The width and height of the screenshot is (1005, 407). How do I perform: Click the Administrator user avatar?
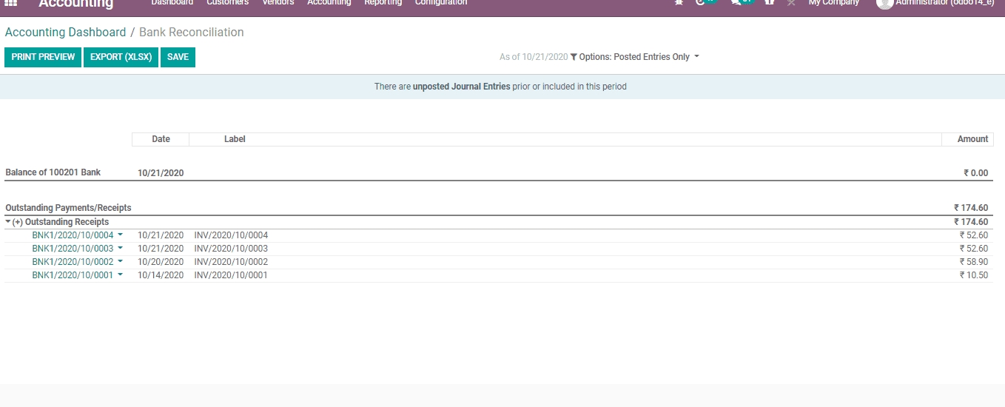click(884, 3)
